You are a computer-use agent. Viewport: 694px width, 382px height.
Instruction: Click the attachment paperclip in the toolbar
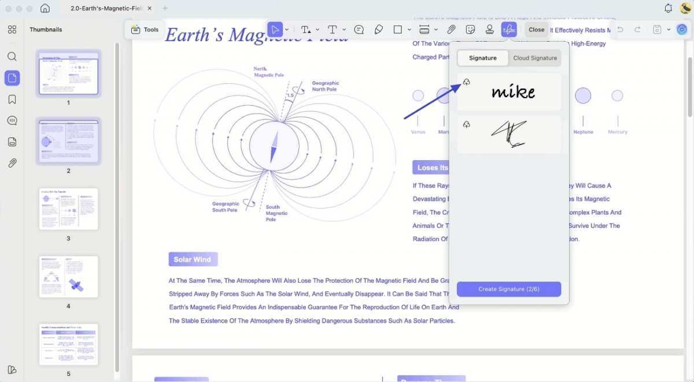451,29
